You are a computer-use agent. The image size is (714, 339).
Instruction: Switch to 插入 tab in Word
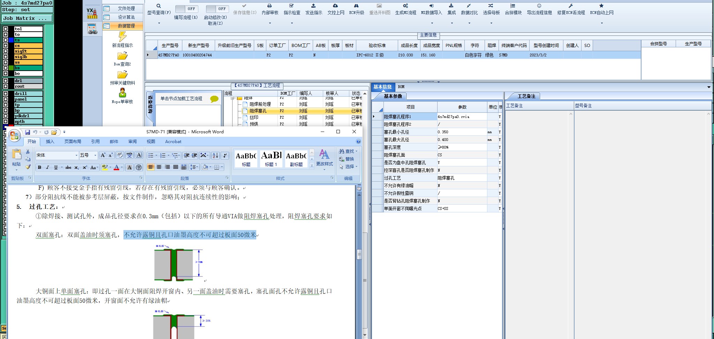[x=50, y=142]
